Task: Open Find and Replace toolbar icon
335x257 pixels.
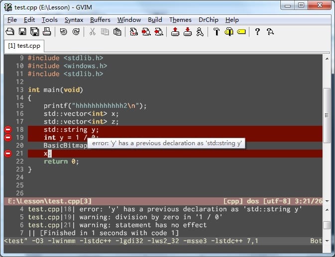Action: click(x=134, y=32)
